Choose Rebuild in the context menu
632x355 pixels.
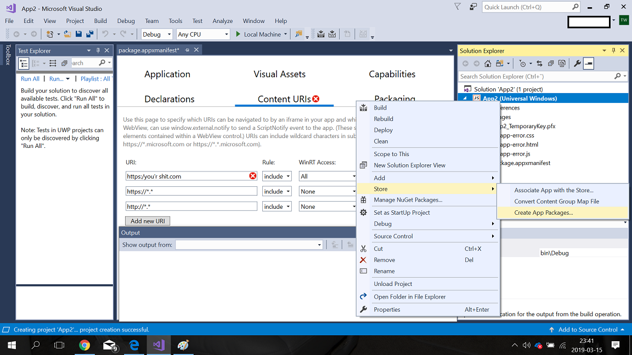[383, 119]
